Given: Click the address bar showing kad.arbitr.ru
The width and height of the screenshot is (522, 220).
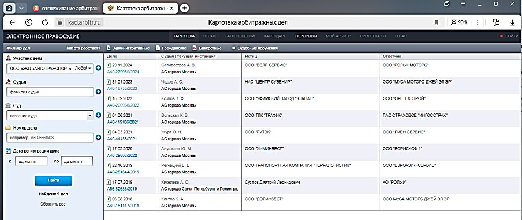Looking at the screenshot, I should pyautogui.click(x=84, y=22).
